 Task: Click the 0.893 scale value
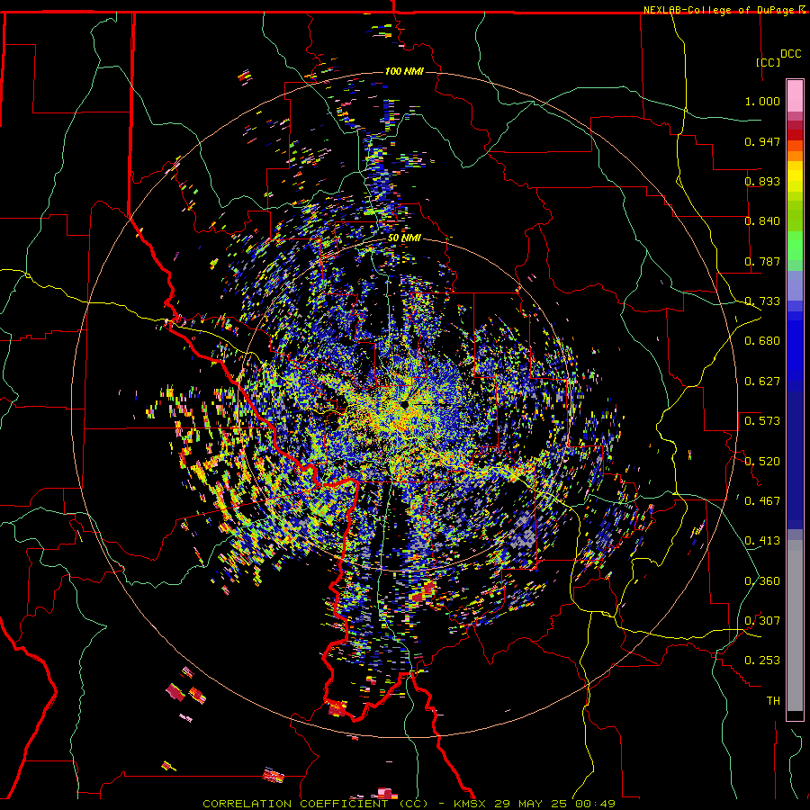[762, 181]
